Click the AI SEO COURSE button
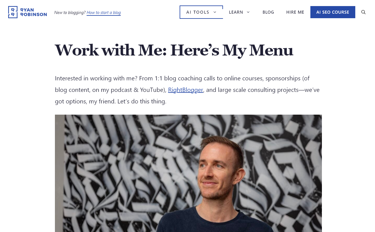375x232 pixels. click(x=333, y=12)
